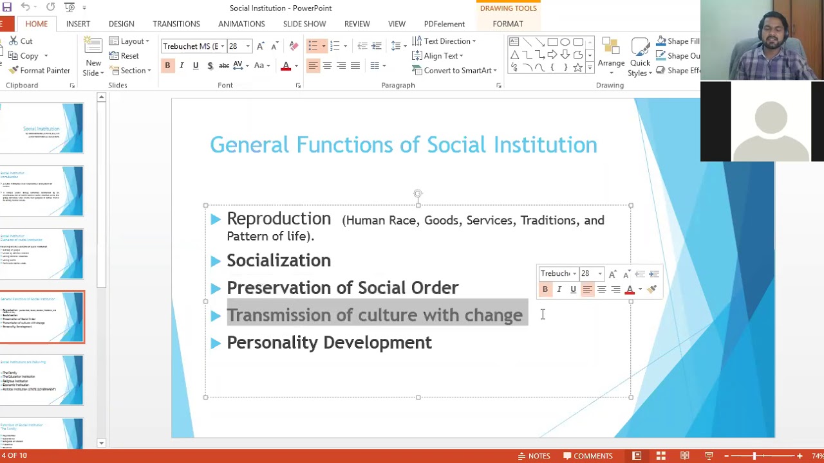Open the ribbon font name dropdown

click(222, 46)
